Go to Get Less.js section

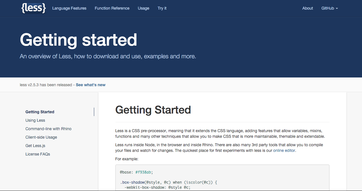(x=35, y=146)
